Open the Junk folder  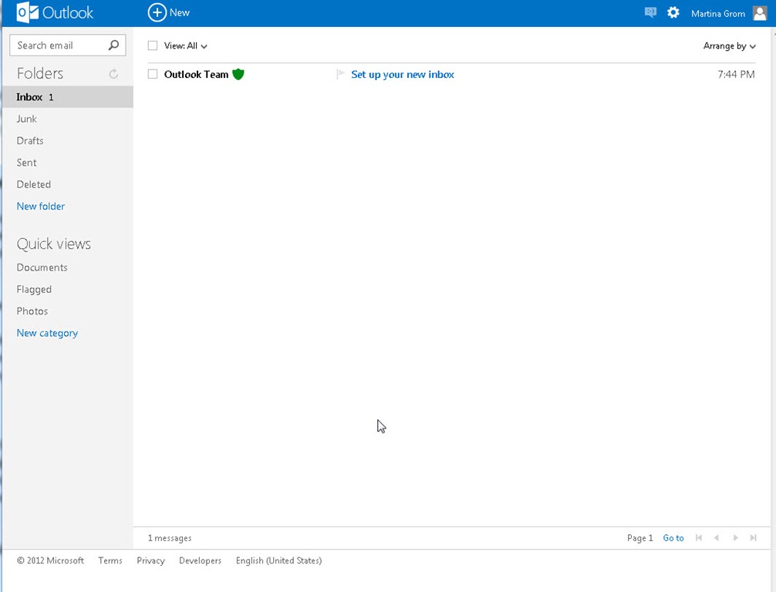tap(27, 119)
